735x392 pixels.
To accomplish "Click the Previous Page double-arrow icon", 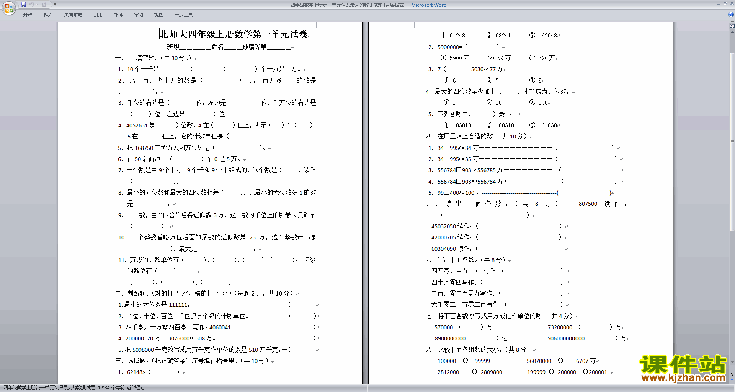I will 732,368.
